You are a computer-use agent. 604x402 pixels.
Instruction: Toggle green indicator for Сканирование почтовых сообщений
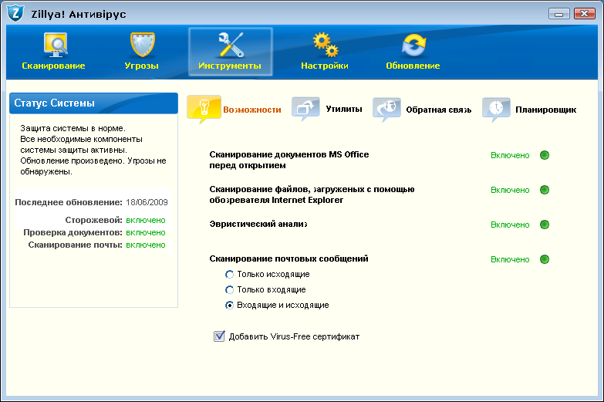[545, 259]
